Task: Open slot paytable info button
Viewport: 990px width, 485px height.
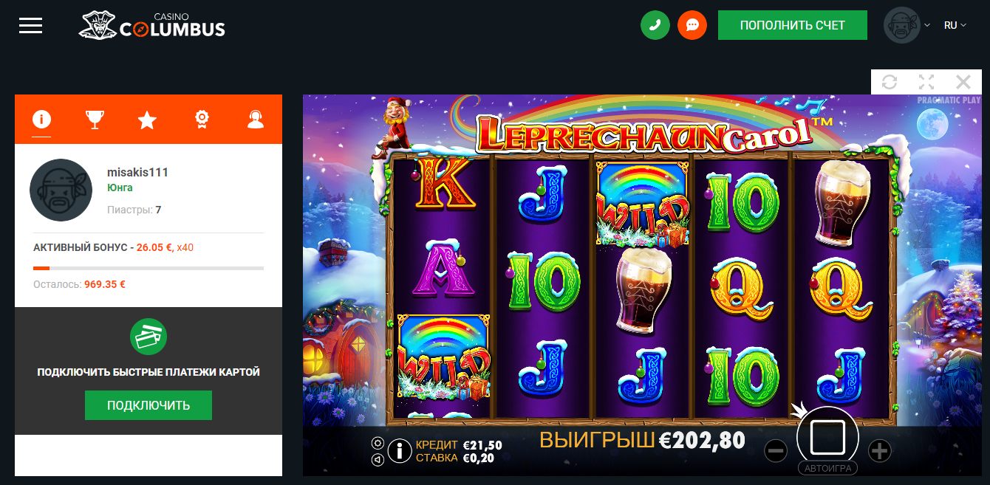Action: (x=400, y=450)
